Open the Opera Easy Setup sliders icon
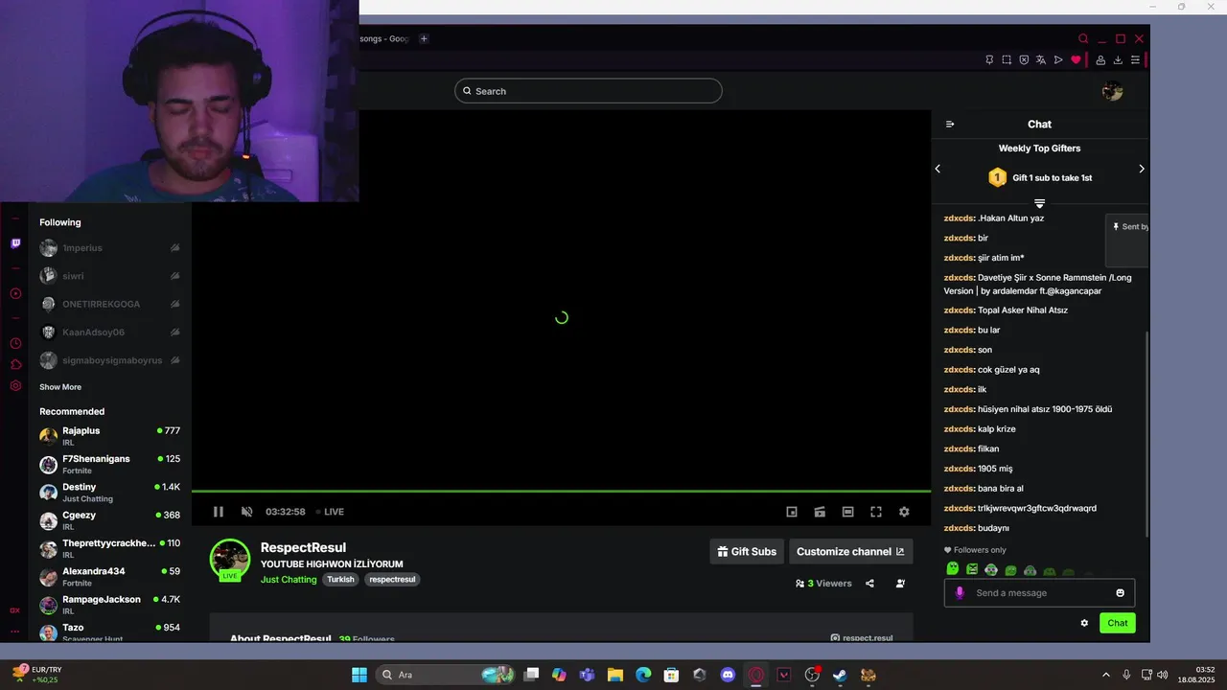This screenshot has height=690, width=1227. point(1135,59)
